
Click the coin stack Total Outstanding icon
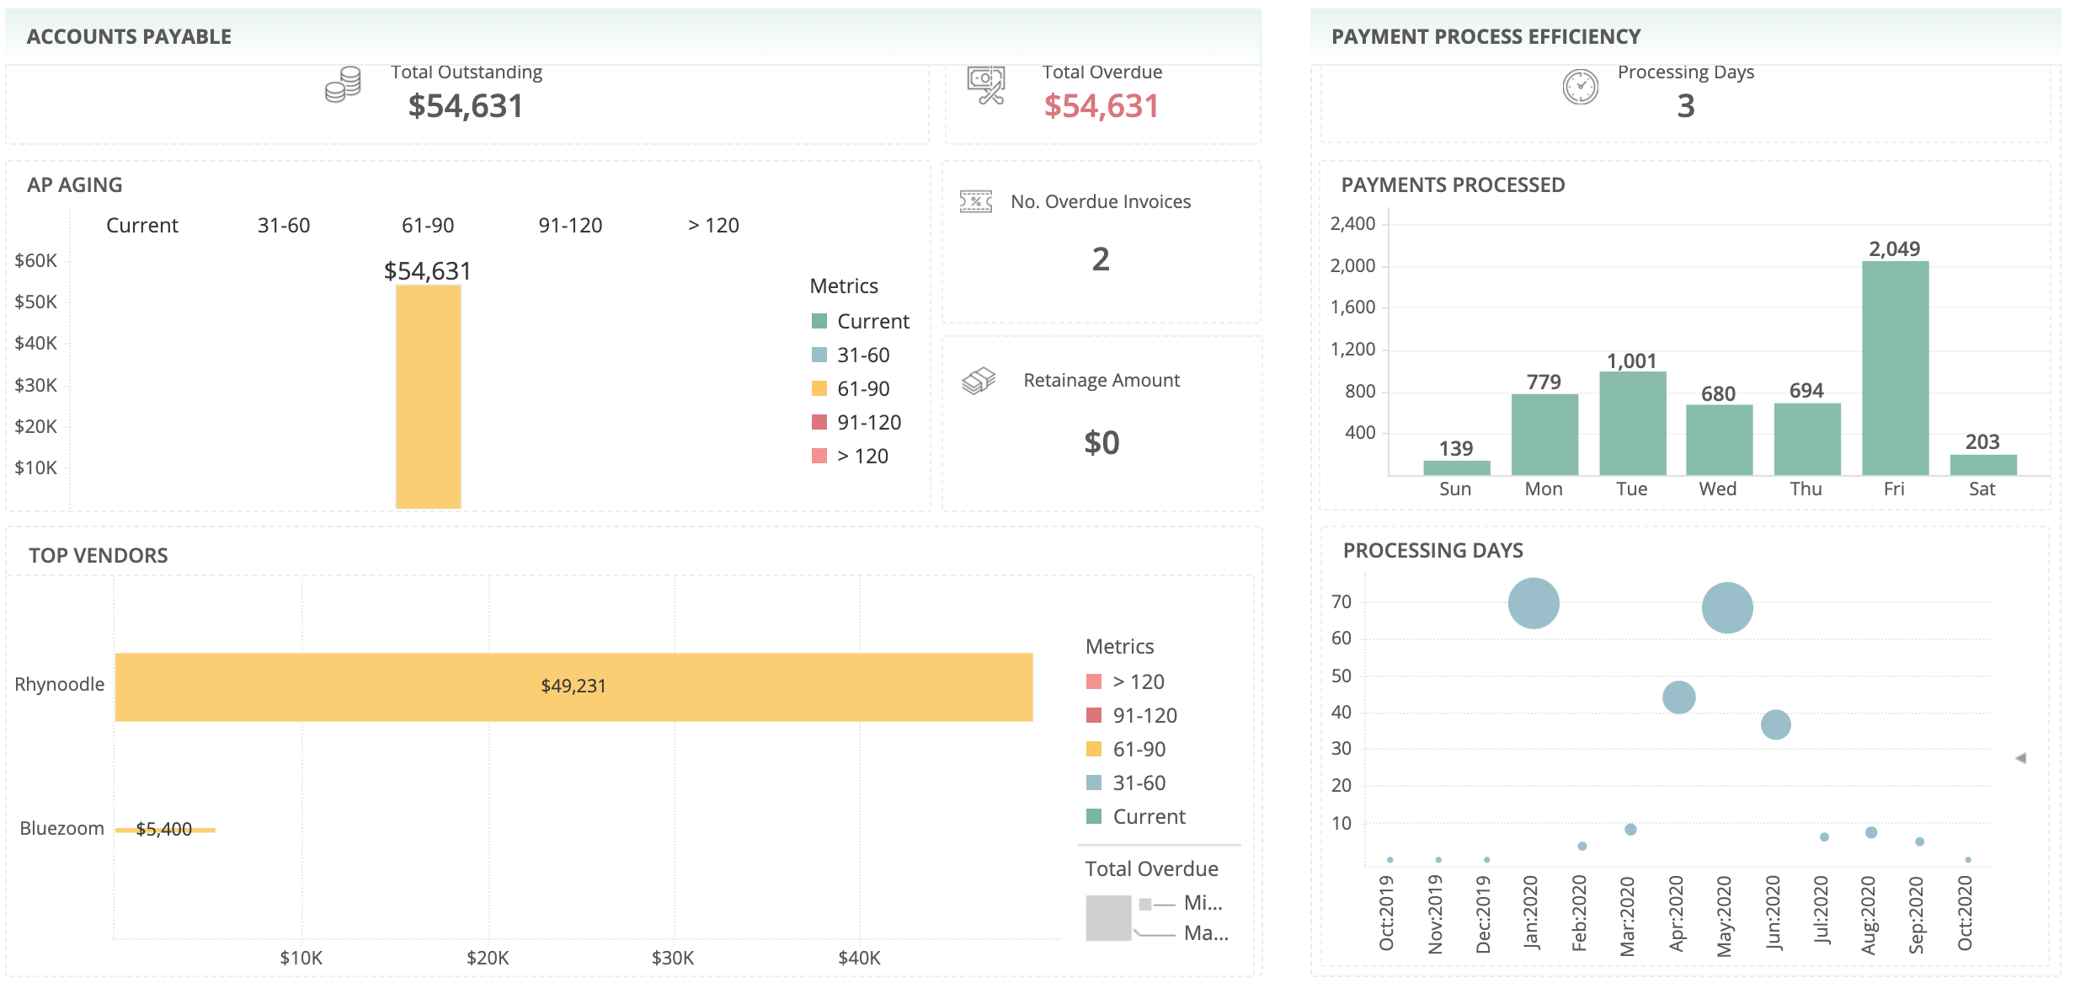(343, 85)
